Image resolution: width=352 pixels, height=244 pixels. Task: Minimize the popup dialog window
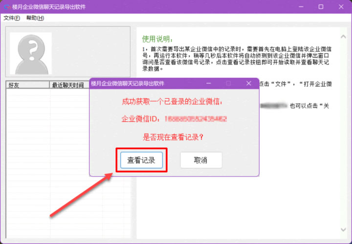tap(209, 83)
